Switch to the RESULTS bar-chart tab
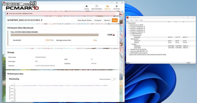197x103 pixels. pos(108,7)
